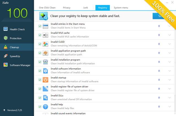Click the SpeedUp rocket icon

click(5, 56)
